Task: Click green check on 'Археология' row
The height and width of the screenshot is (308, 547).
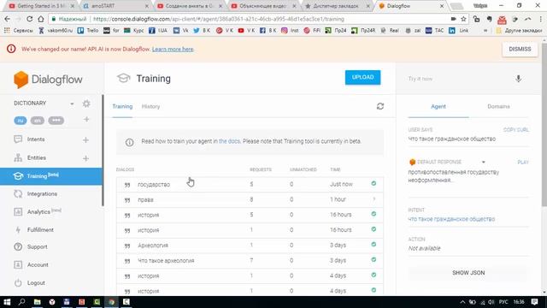Action: 373,245
